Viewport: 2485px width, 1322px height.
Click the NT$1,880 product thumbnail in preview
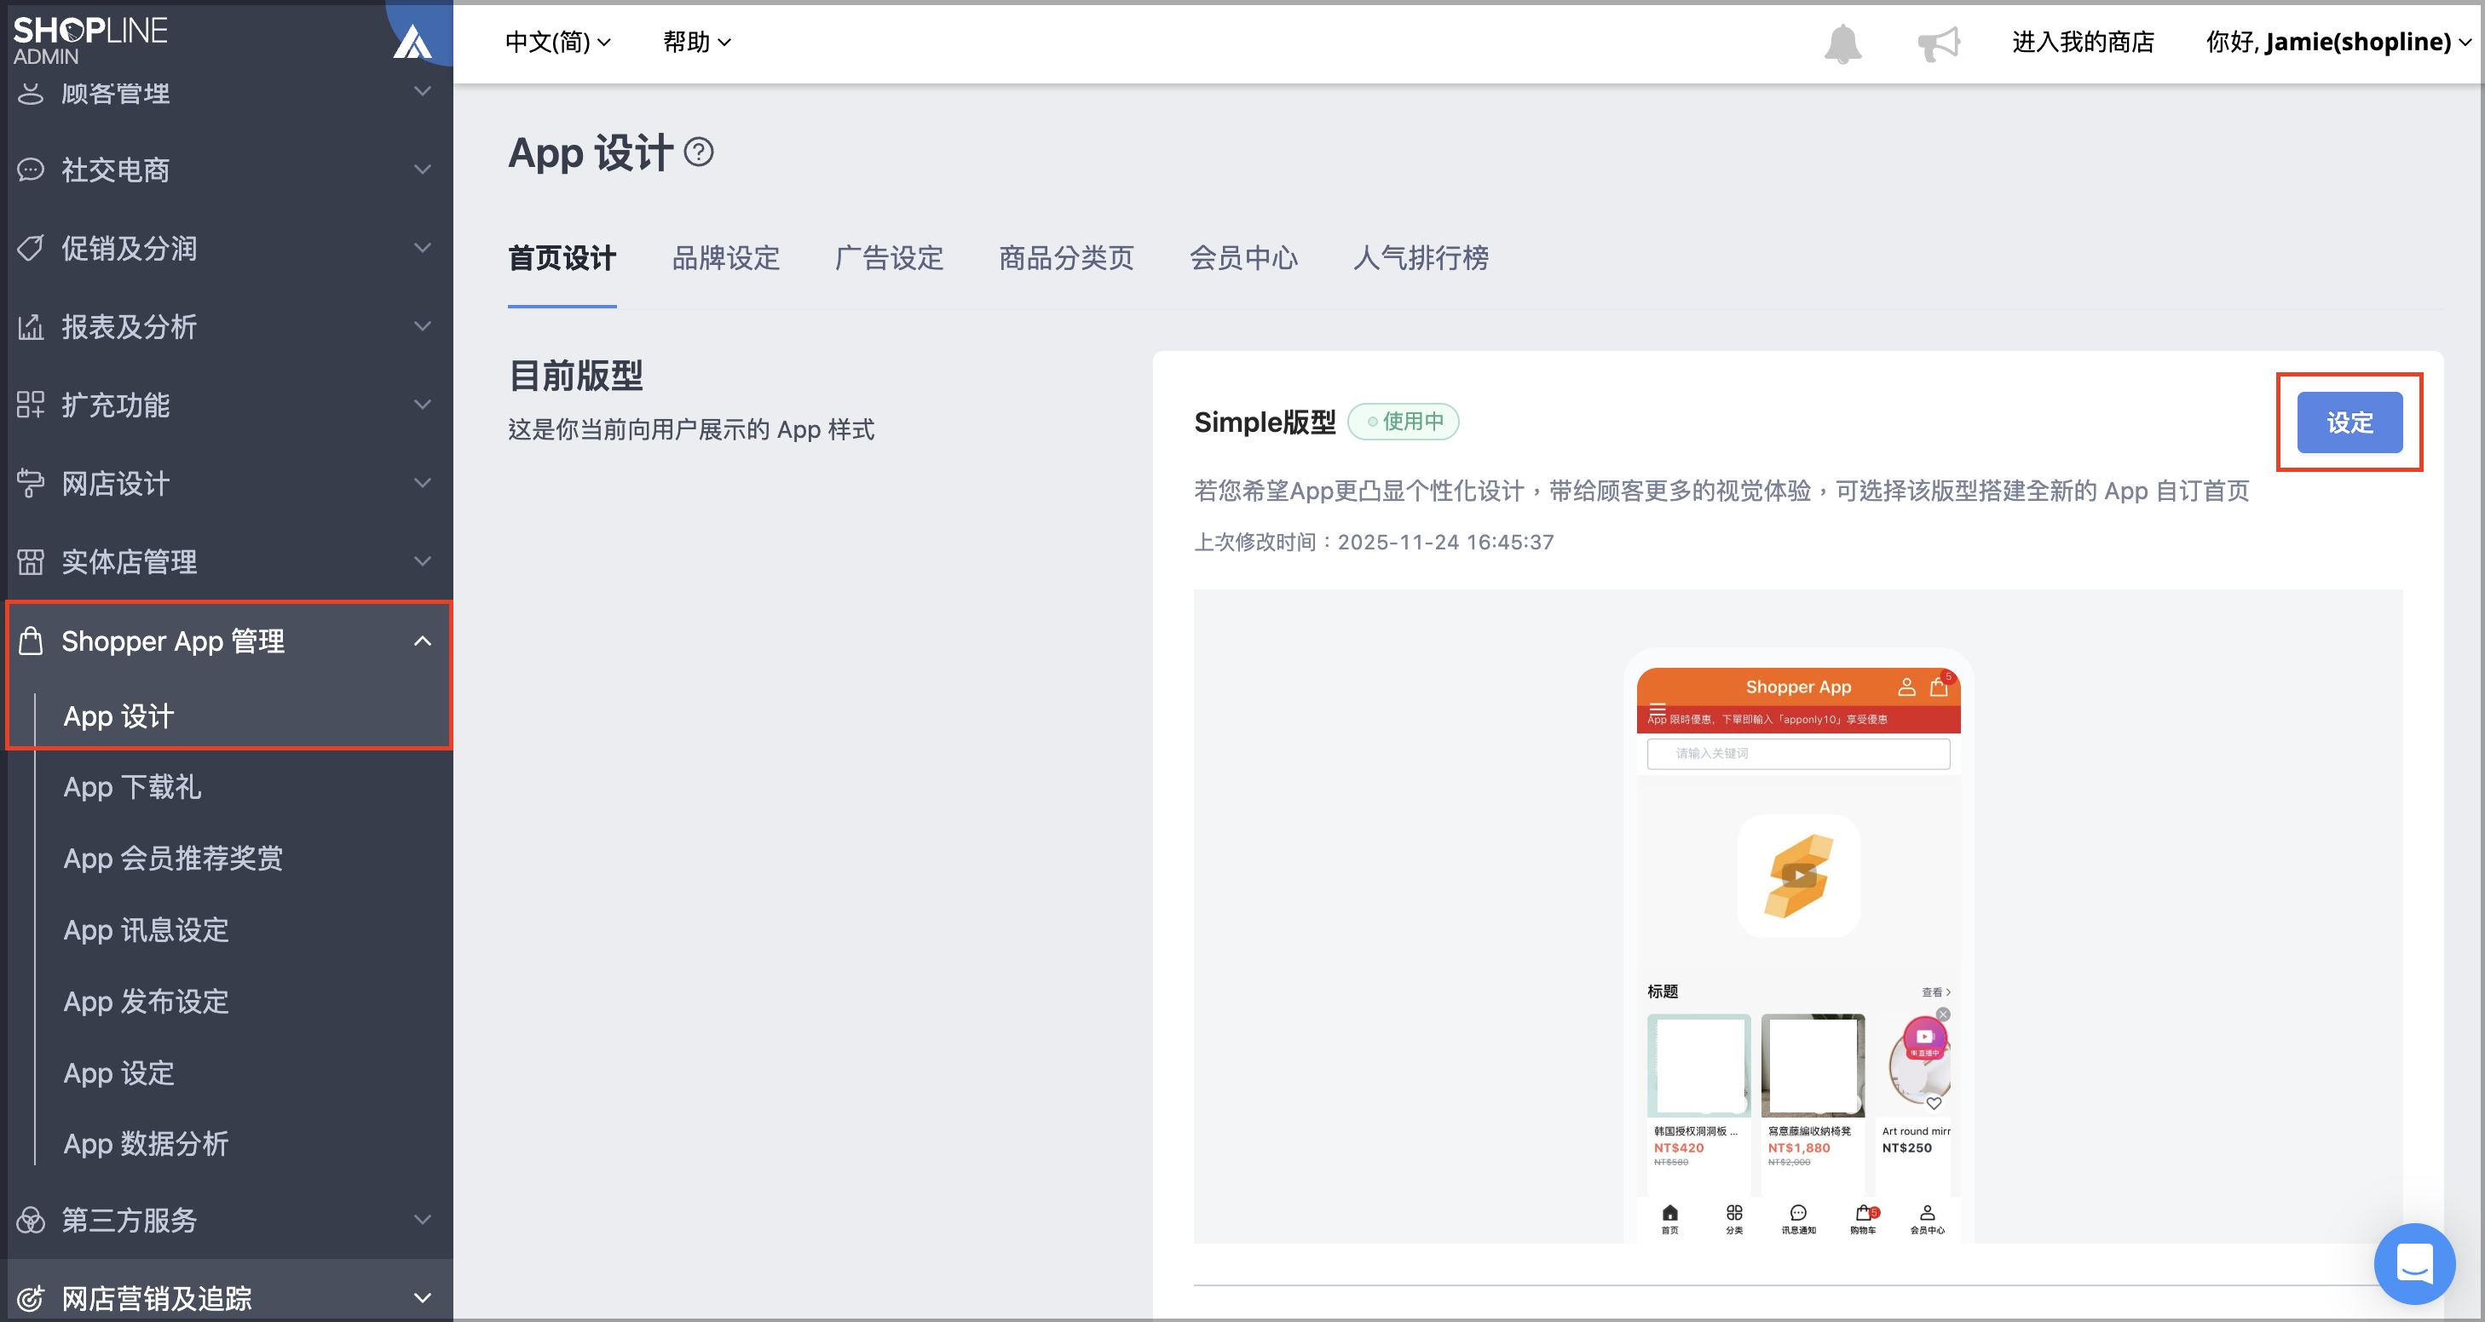(x=1813, y=1066)
